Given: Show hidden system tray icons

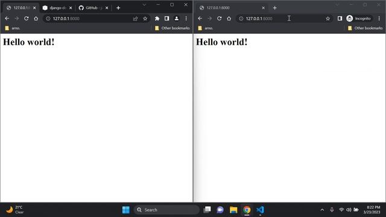Looking at the screenshot, I should pos(322,210).
